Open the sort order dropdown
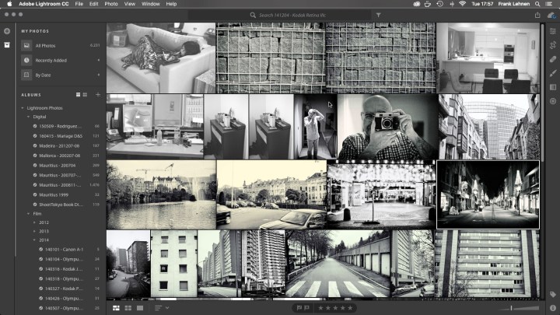 pyautogui.click(x=161, y=308)
